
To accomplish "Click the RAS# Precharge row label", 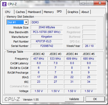I will tap(18, 73).
